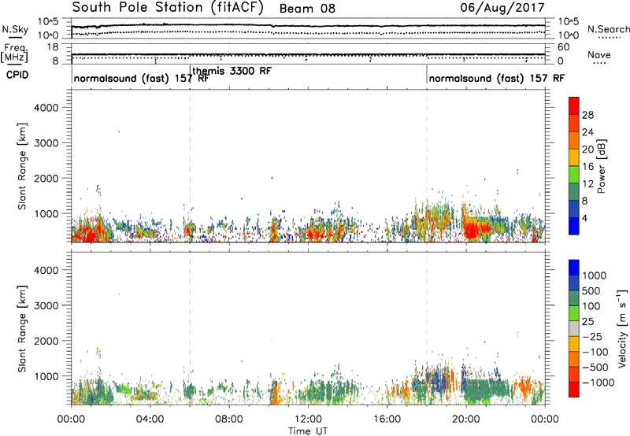Screen dimensions: 630x436
Task: Pick the orange power swatch between 20 and 24
Action: 574,141
